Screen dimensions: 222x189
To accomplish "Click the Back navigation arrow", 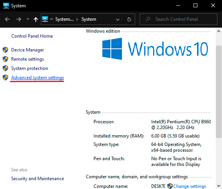I will [x=7, y=19].
